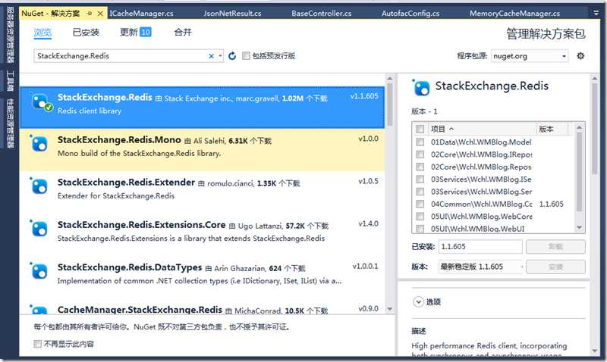The image size is (607, 362).
Task: Click the 03Services\Wchl.WMBlog.Services checkbox
Action: pos(420,192)
